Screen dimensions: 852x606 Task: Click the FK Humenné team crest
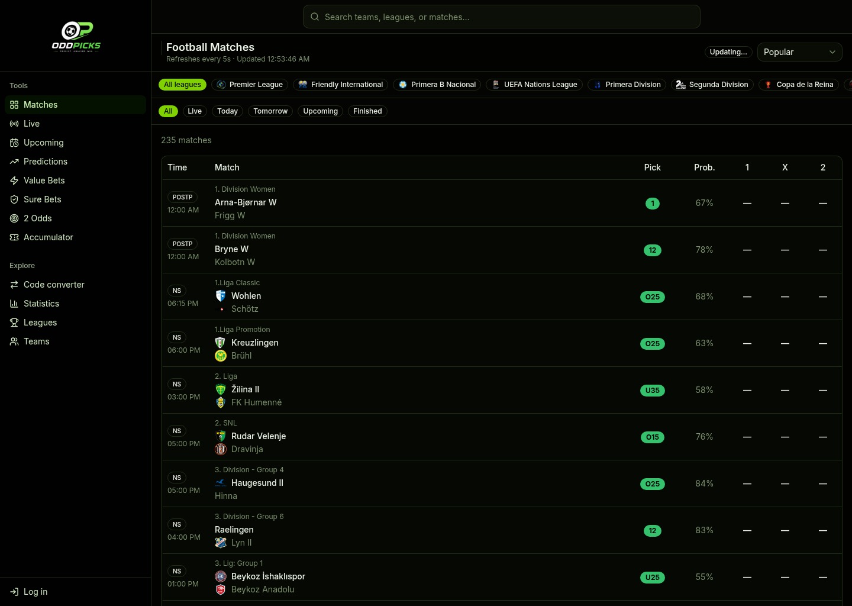[221, 402]
